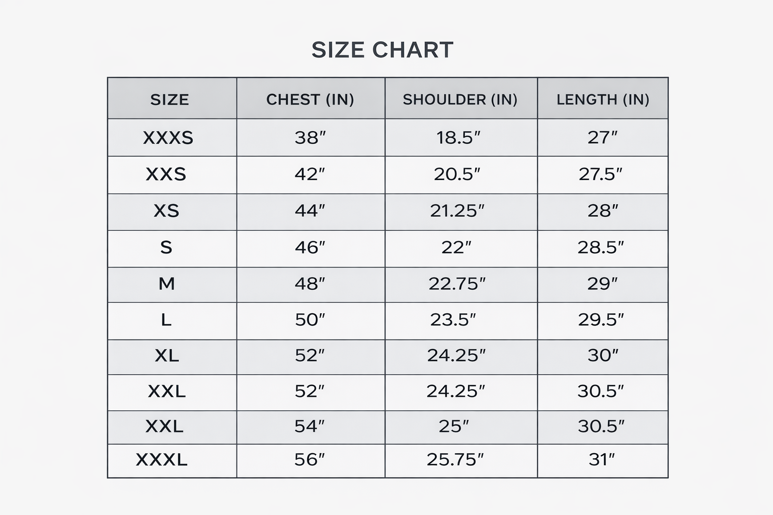Select the SIZE column header

[170, 100]
